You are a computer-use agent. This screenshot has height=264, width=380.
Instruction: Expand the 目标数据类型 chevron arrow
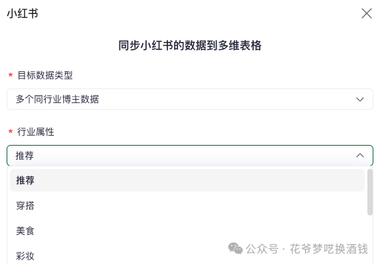(360, 99)
